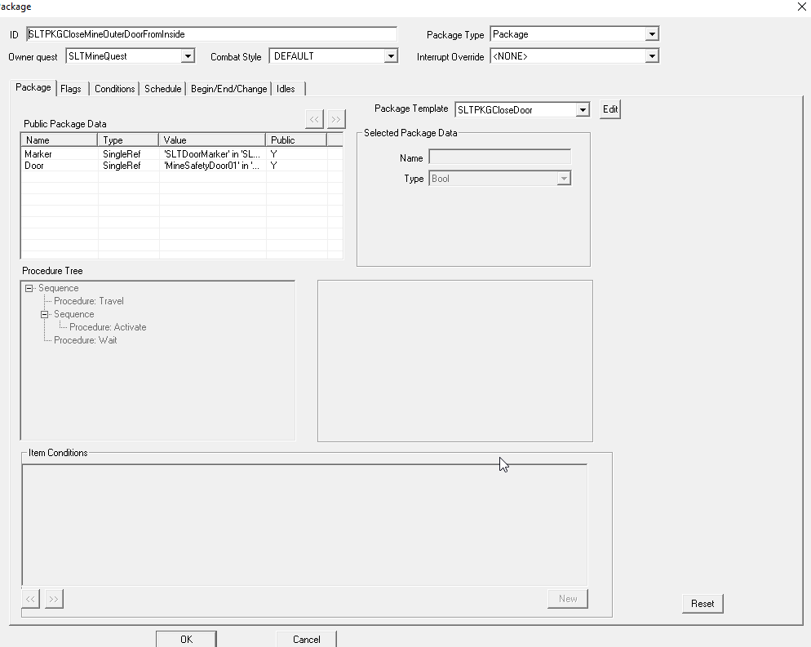Confirm with the OK button
This screenshot has width=811, height=647.
[x=186, y=639]
